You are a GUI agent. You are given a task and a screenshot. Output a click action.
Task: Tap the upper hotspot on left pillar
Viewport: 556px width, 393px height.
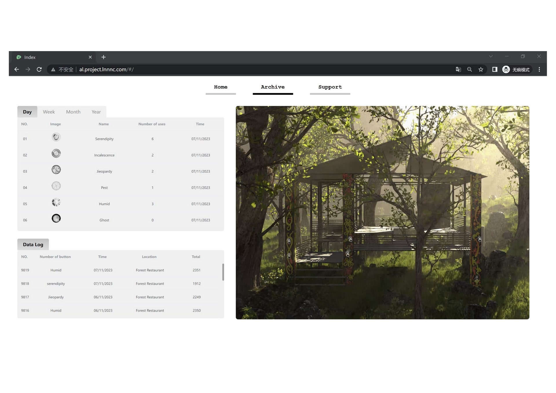[x=289, y=241]
